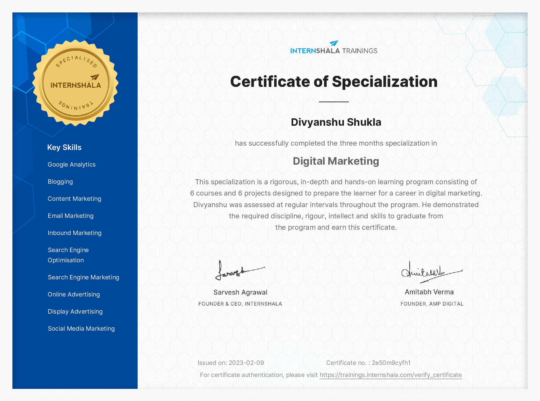Click the 'Key Skills' heading
Viewport: 540px width, 401px height.
click(64, 147)
